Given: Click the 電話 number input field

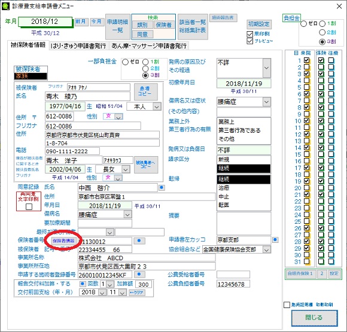Looking at the screenshot, I should [x=72, y=151].
